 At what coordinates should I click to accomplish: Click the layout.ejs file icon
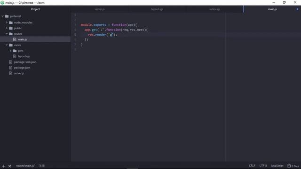tap(15, 56)
